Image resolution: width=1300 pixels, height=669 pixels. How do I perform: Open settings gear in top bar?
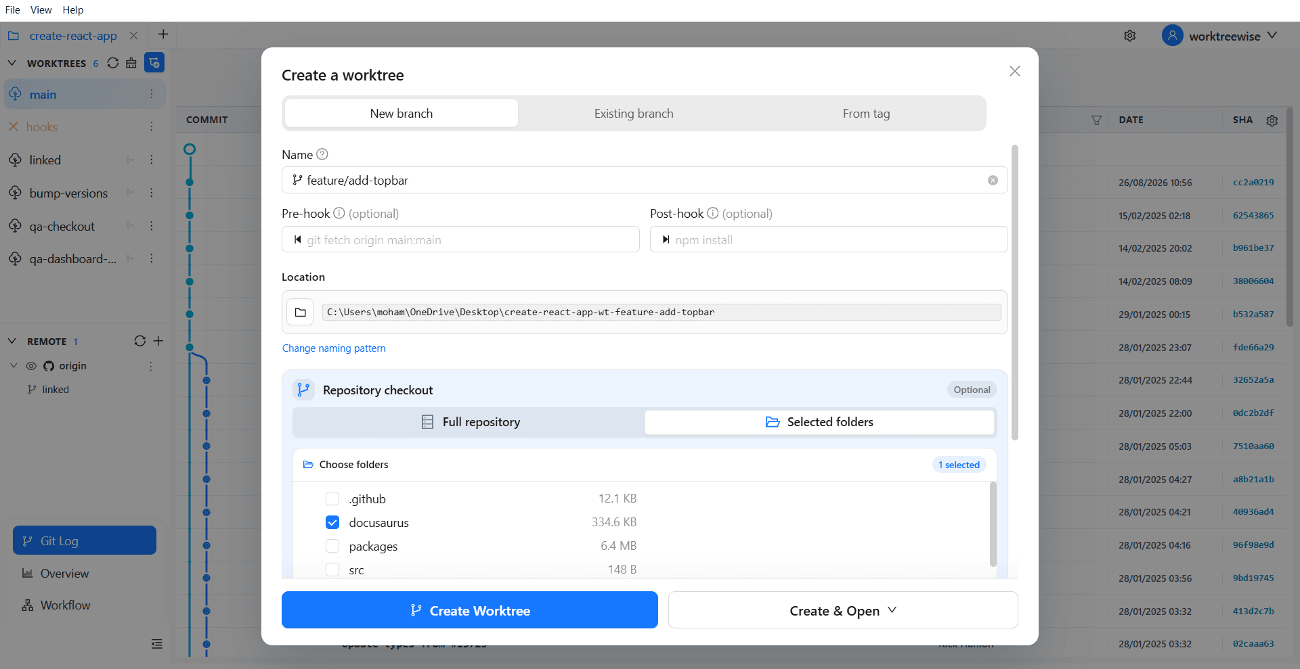point(1130,36)
